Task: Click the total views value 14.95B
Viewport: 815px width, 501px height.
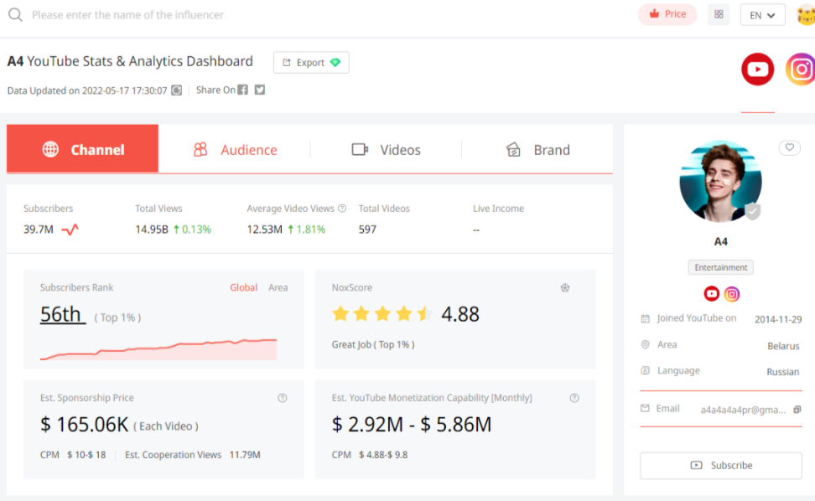Action: click(x=152, y=230)
